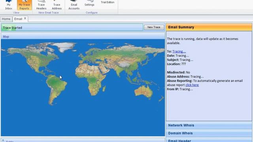
Task: Open the abuse report click here link
Action: (x=192, y=85)
